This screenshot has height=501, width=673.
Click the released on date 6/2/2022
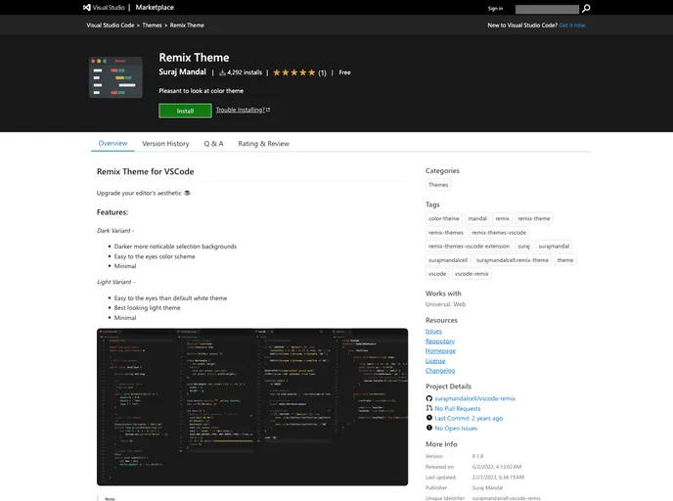point(497,467)
